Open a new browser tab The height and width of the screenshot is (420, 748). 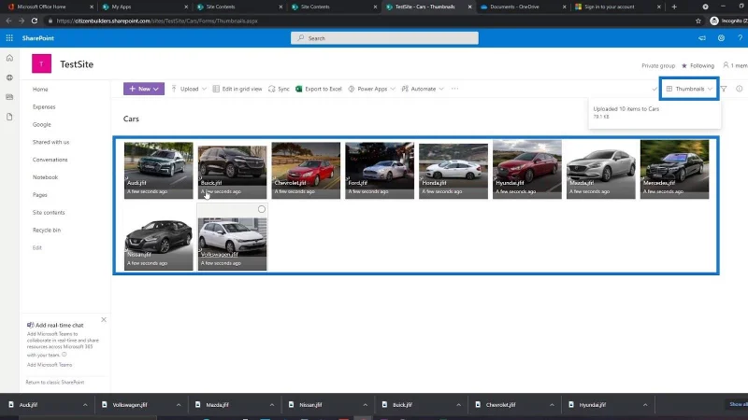674,7
